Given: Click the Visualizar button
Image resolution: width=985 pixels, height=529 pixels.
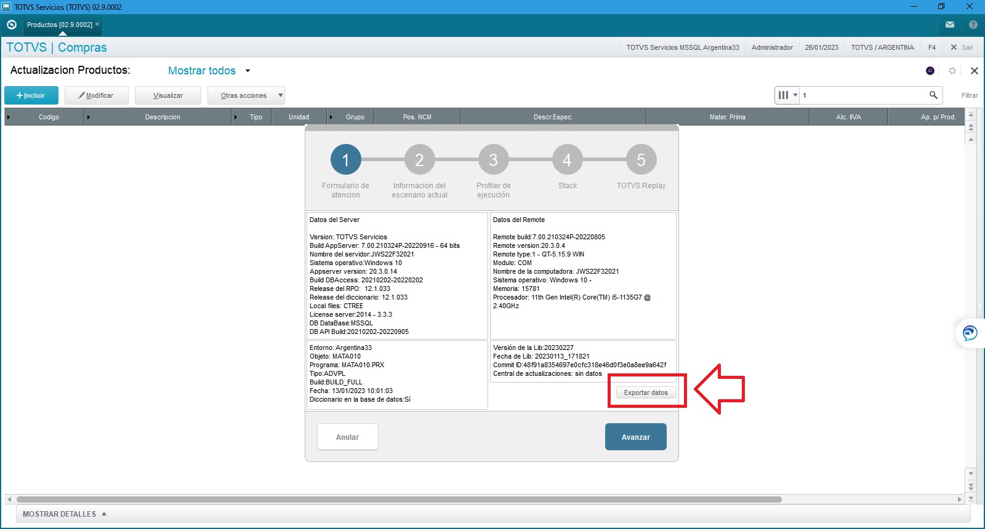Looking at the screenshot, I should click(x=168, y=95).
